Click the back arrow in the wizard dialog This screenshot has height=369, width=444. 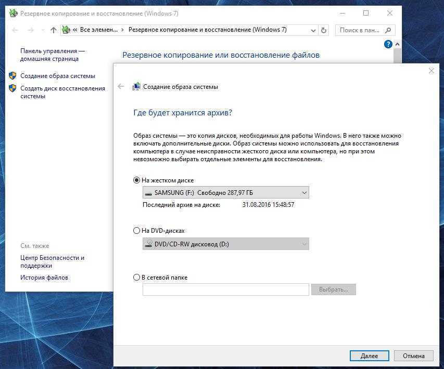pyautogui.click(x=121, y=87)
